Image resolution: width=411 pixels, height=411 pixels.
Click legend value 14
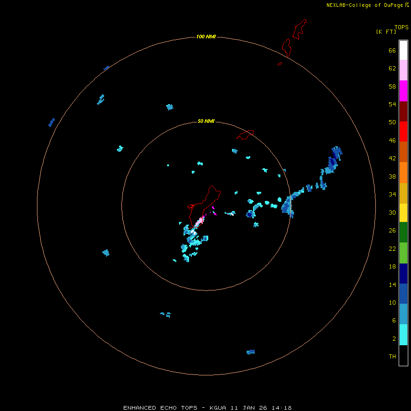[x=392, y=285]
